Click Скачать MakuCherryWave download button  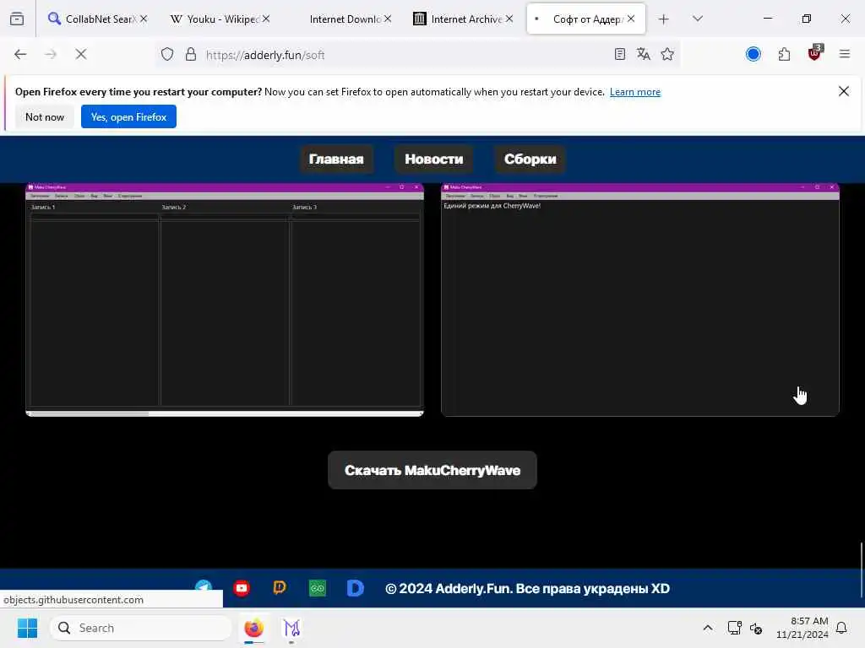click(x=432, y=470)
